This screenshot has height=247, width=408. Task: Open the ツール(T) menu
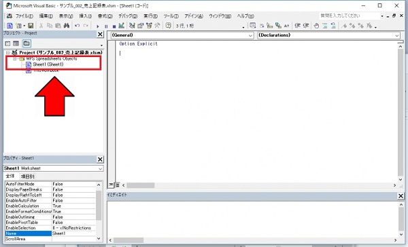pyautogui.click(x=171, y=16)
